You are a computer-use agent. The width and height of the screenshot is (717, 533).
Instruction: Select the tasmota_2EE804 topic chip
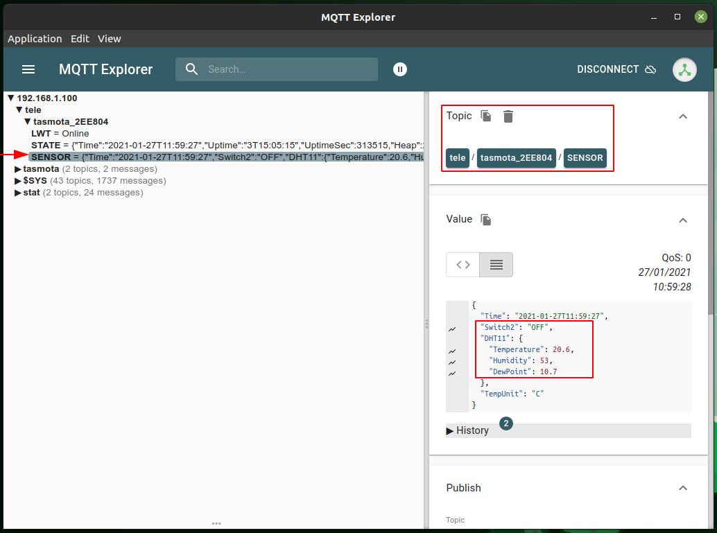pos(517,158)
